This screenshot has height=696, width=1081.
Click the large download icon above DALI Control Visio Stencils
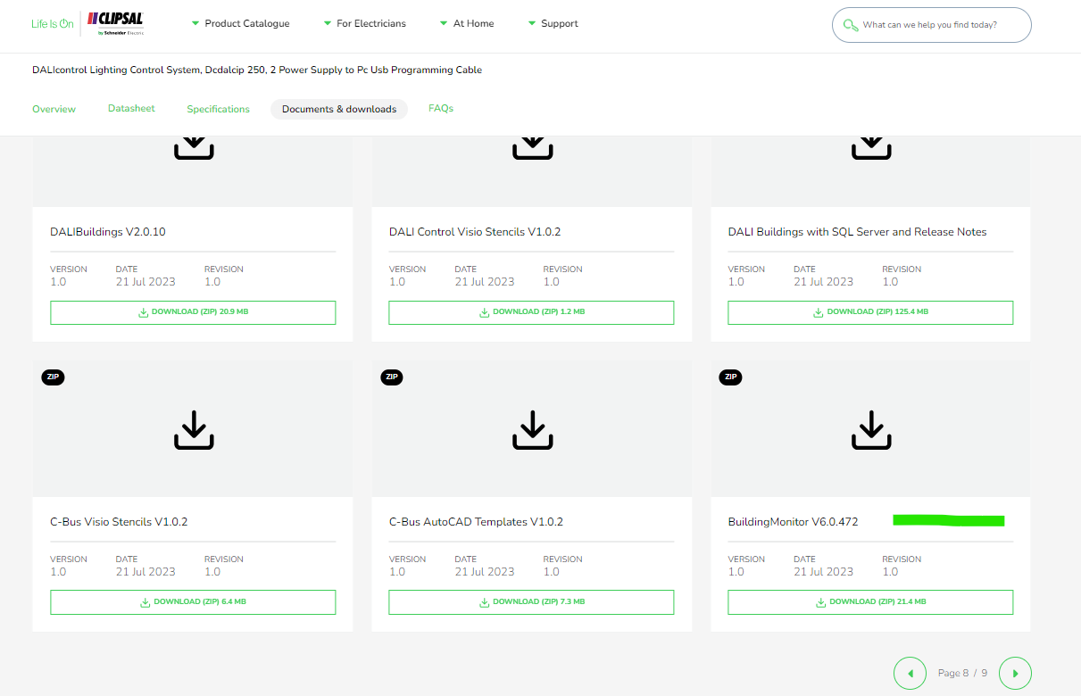[x=532, y=147]
